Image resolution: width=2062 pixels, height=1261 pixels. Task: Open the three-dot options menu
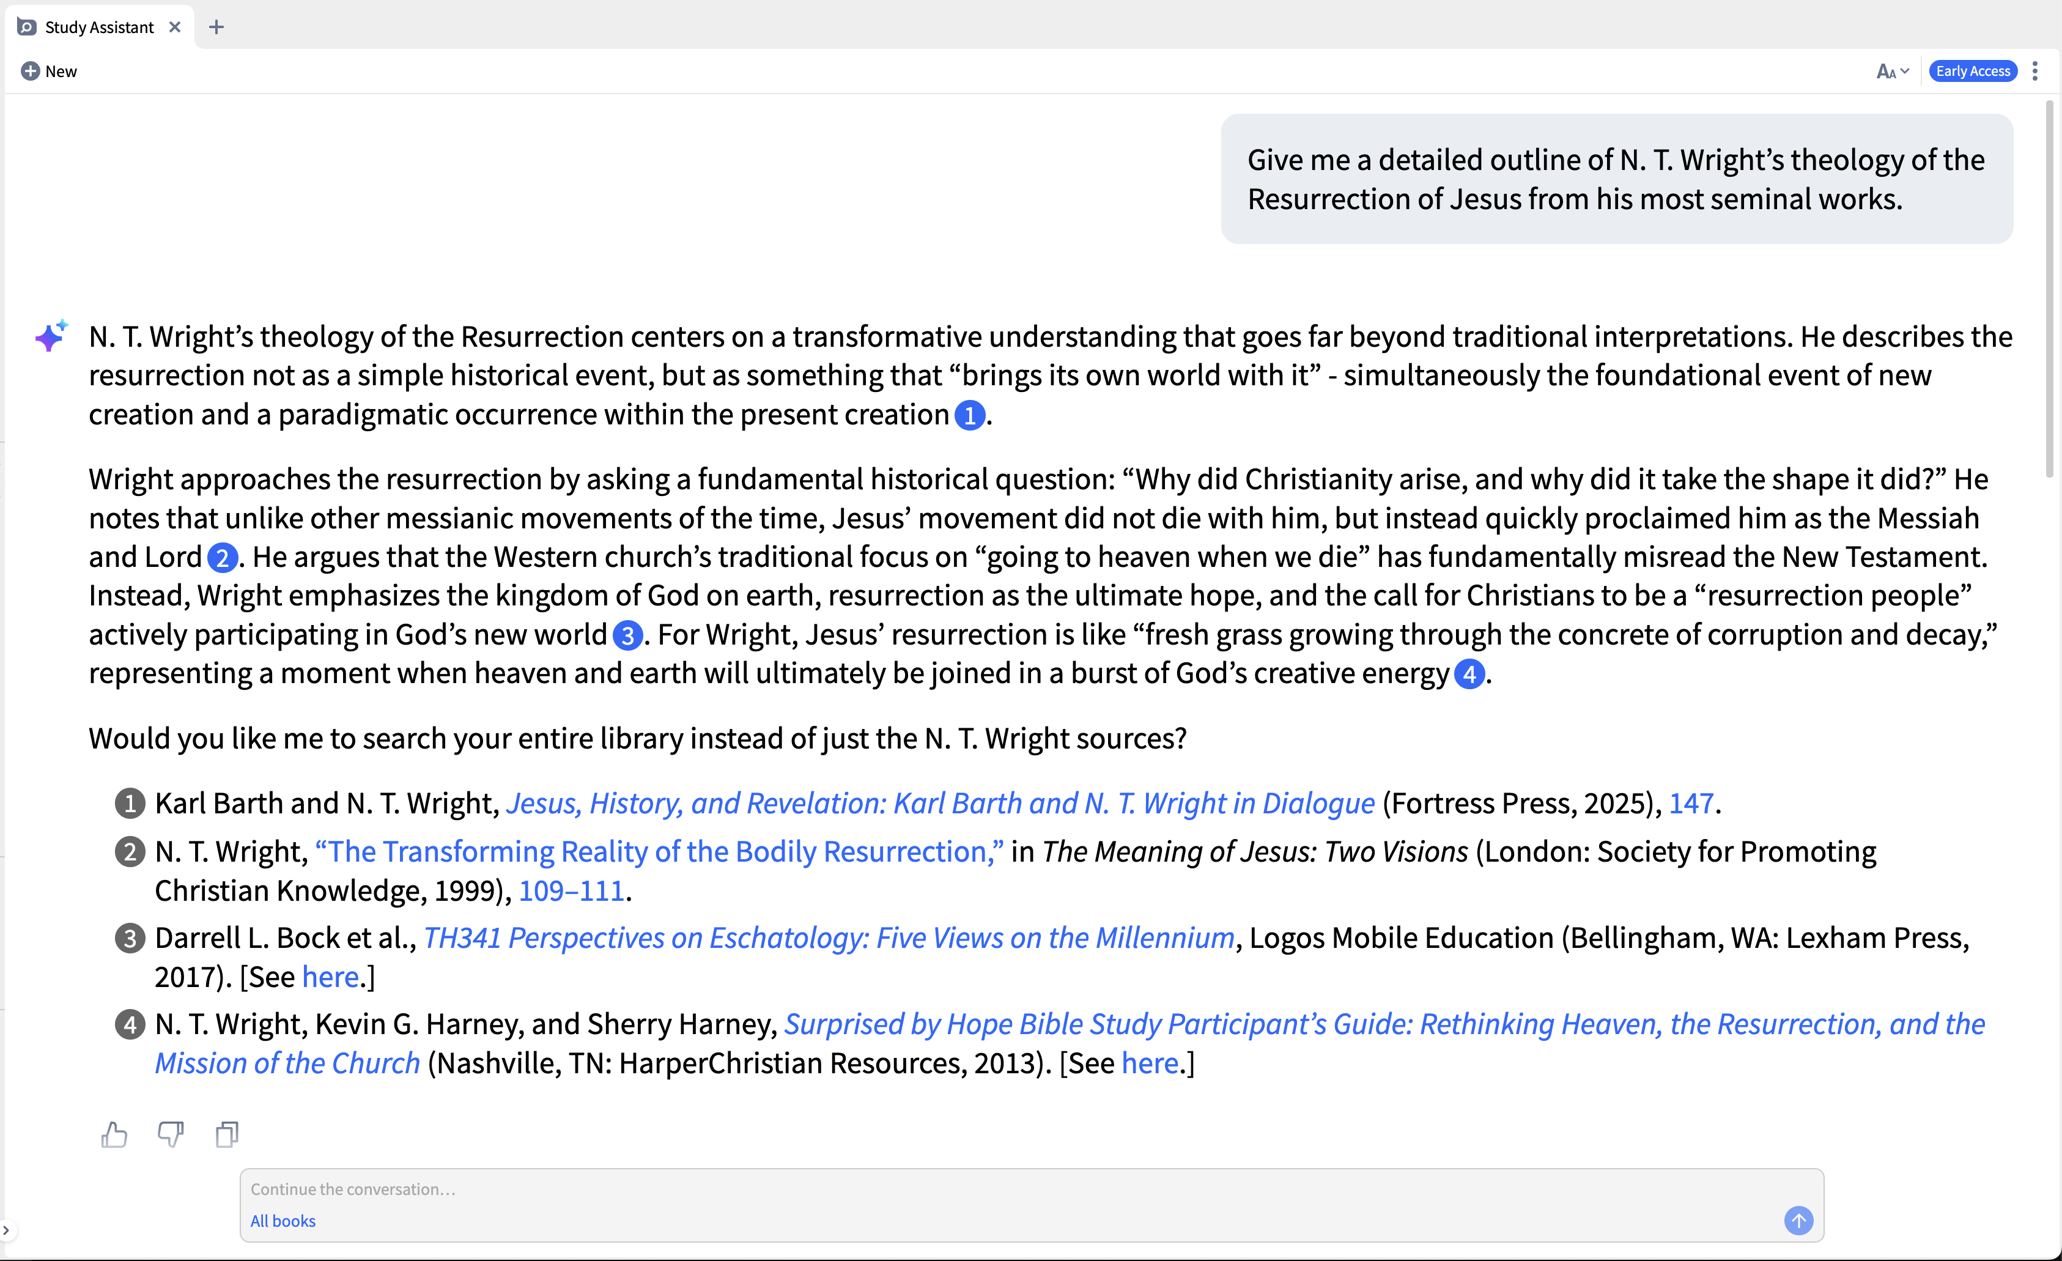coord(2035,71)
